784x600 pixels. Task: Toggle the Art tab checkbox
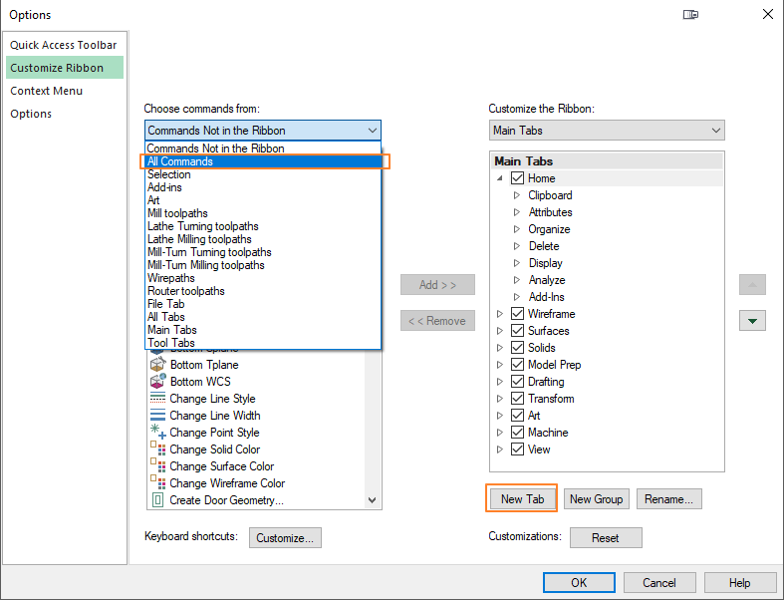pos(517,416)
